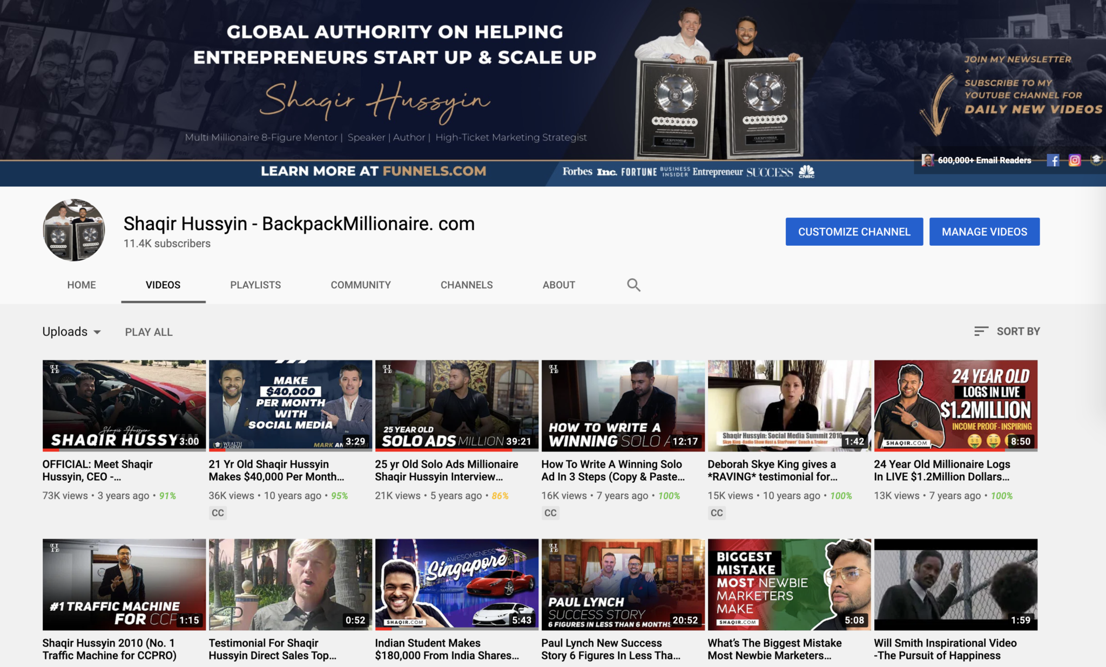Open the channel search magnifier icon

[x=633, y=285]
